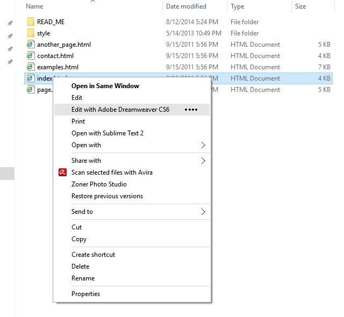Select the examples.html file icon
This screenshot has width=344, height=317.
(31, 67)
